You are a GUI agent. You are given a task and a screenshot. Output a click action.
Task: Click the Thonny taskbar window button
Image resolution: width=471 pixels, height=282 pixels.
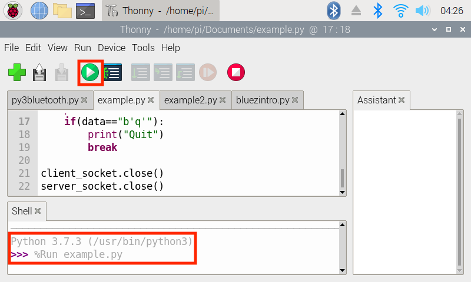click(161, 11)
